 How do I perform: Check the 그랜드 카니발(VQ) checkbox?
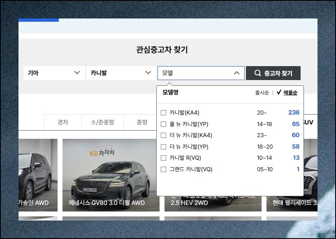pyautogui.click(x=163, y=170)
